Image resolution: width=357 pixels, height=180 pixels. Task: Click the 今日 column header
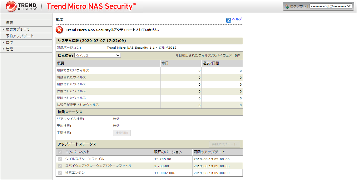(165, 63)
